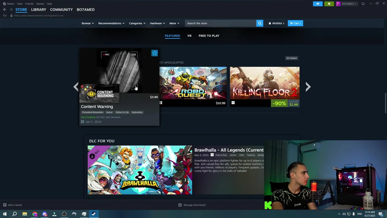Go back with the navigation arrow
The height and width of the screenshot is (218, 387).
tap(5, 10)
